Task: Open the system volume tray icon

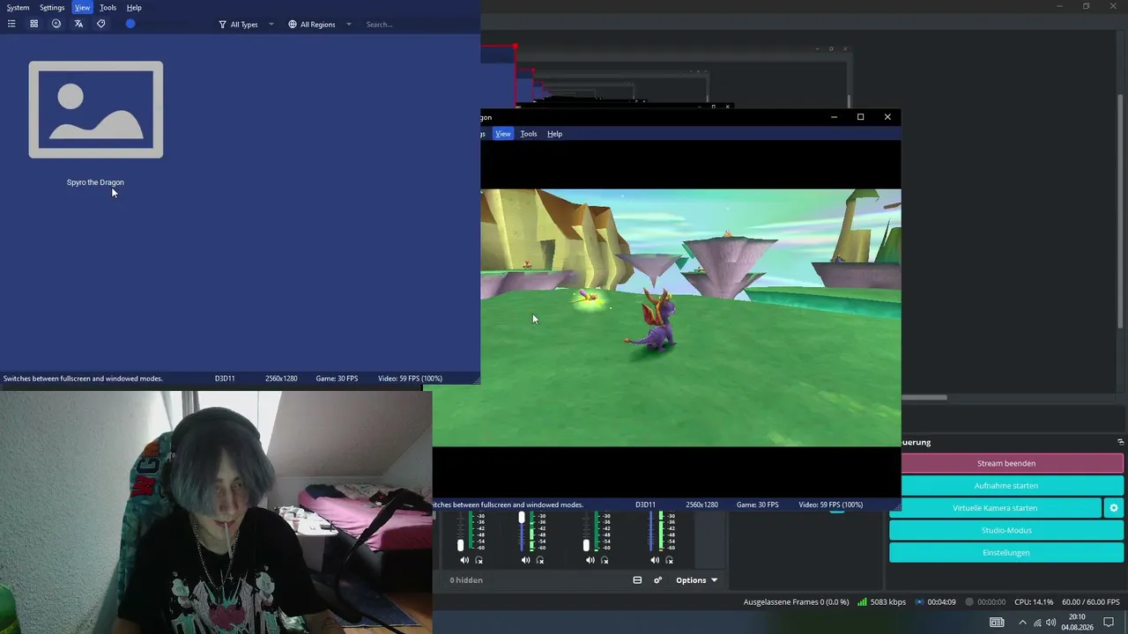Action: pos(1050,623)
